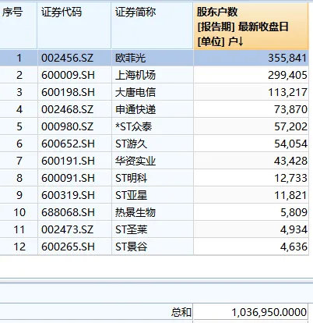The height and width of the screenshot is (323, 313).
Task: Click the 证券简称 column header
Action: pos(153,26)
